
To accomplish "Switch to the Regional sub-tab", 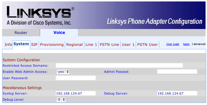I will click(x=74, y=45).
